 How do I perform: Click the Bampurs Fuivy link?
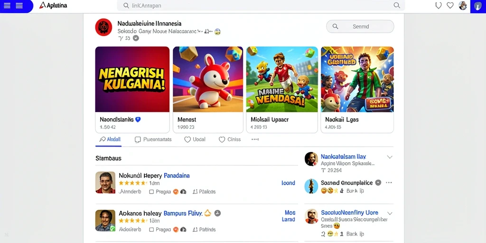pyautogui.click(x=183, y=213)
